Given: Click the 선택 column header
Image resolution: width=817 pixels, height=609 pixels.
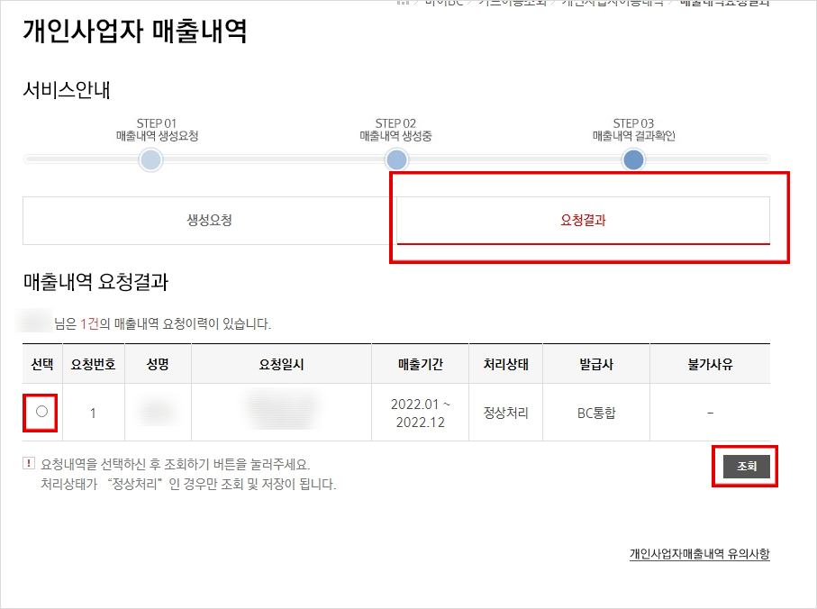Looking at the screenshot, I should click(x=42, y=364).
